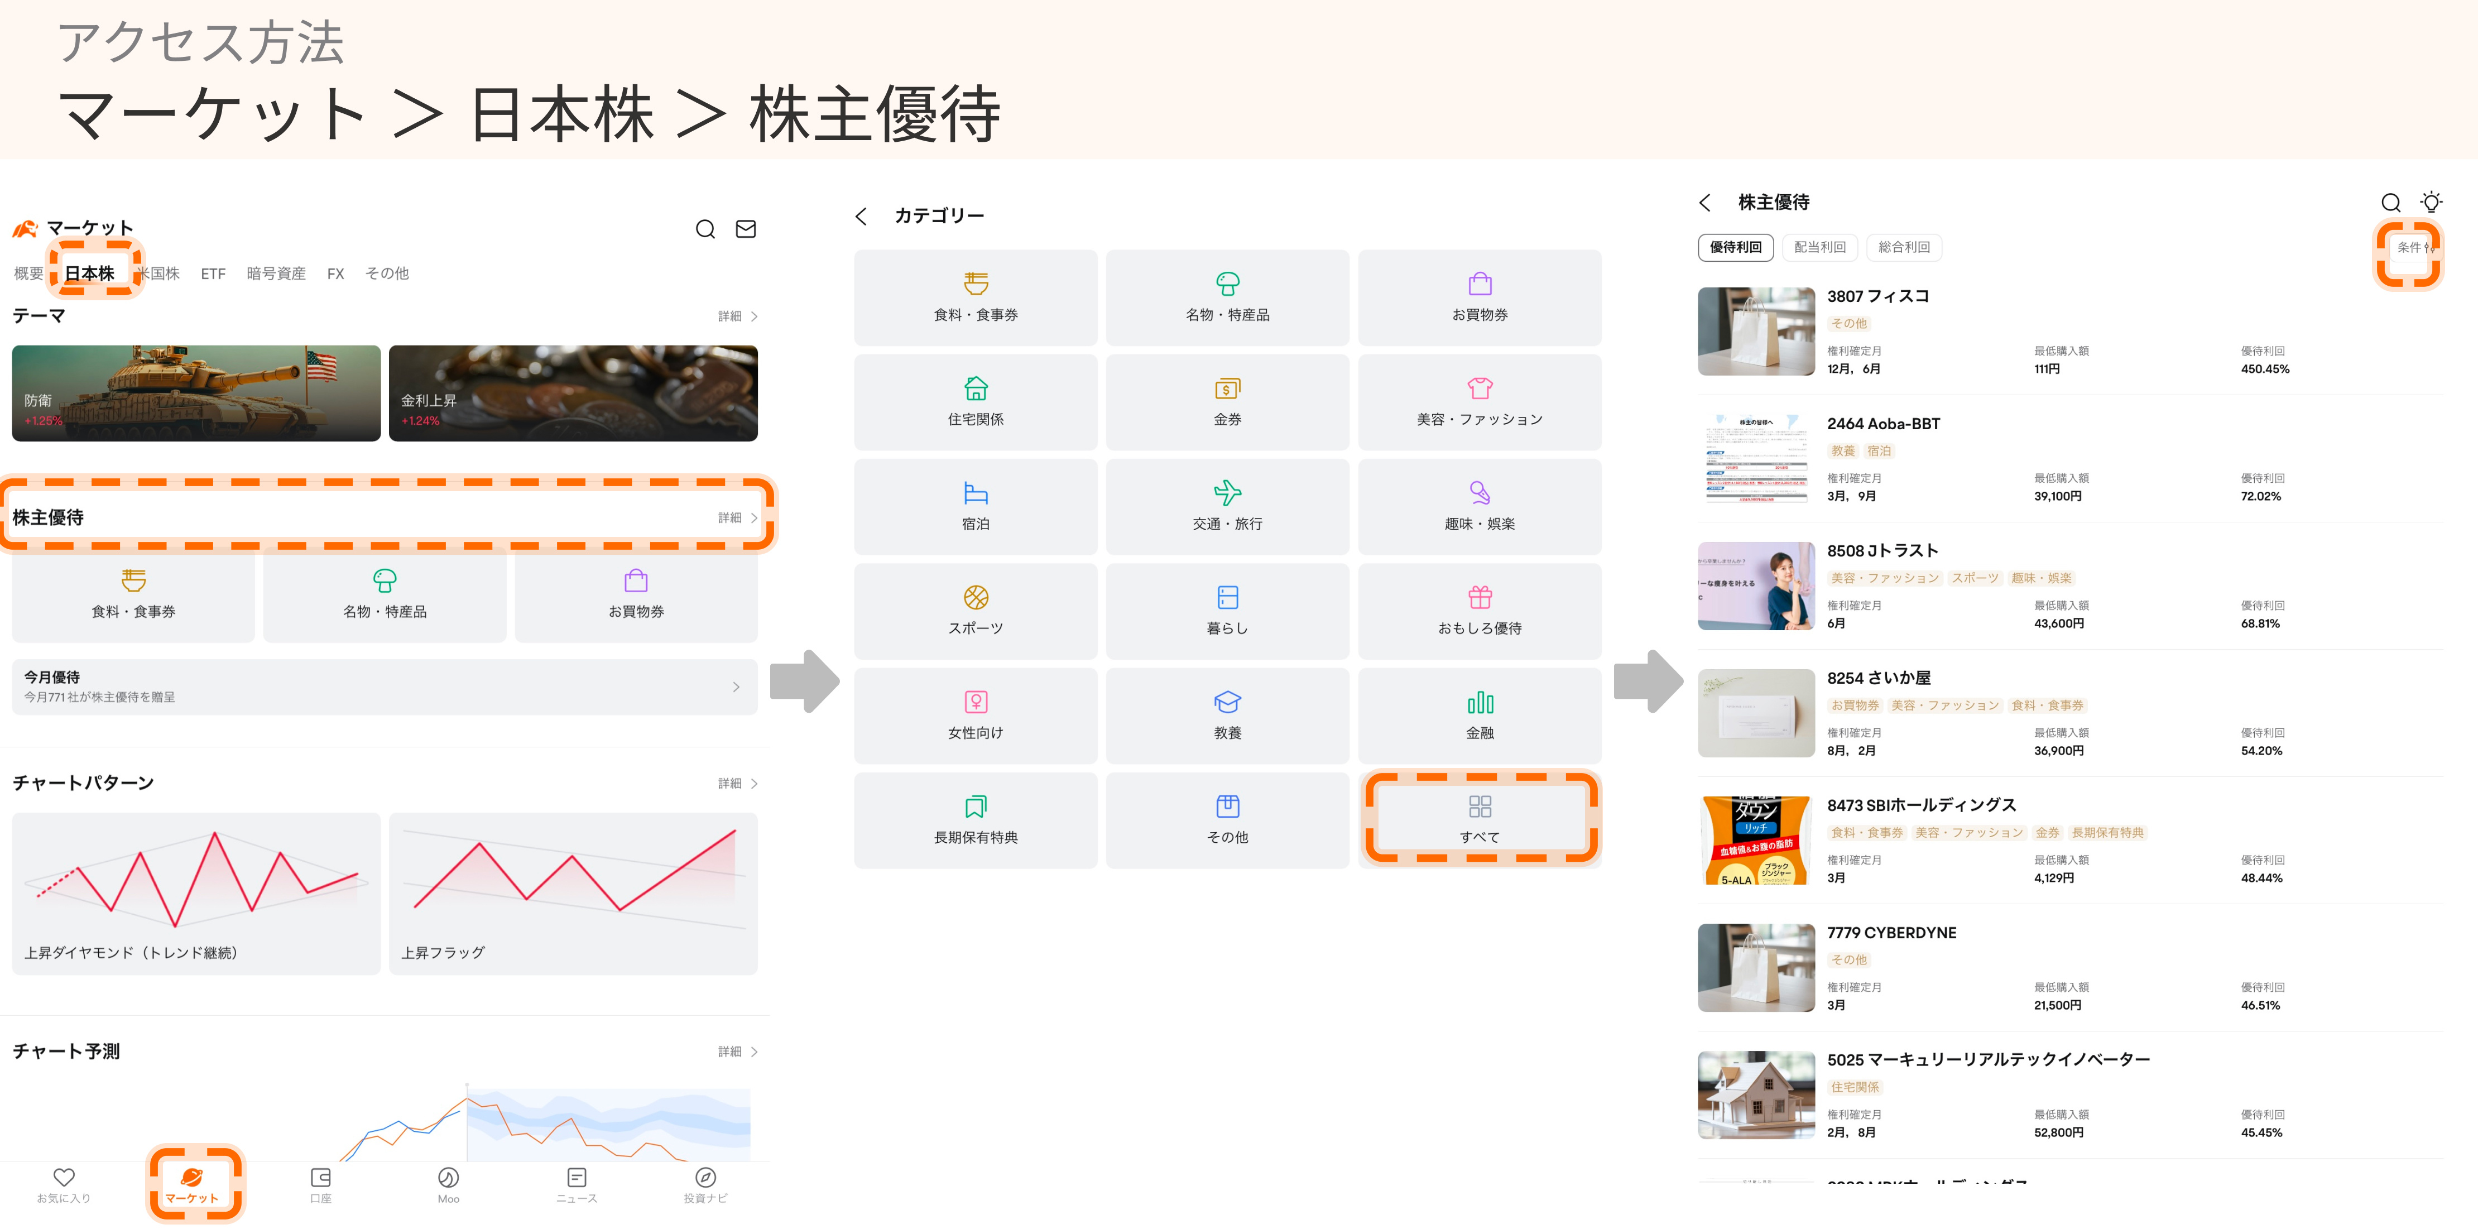Expand テーマ details
This screenshot has width=2478, height=1229.
pos(738,316)
